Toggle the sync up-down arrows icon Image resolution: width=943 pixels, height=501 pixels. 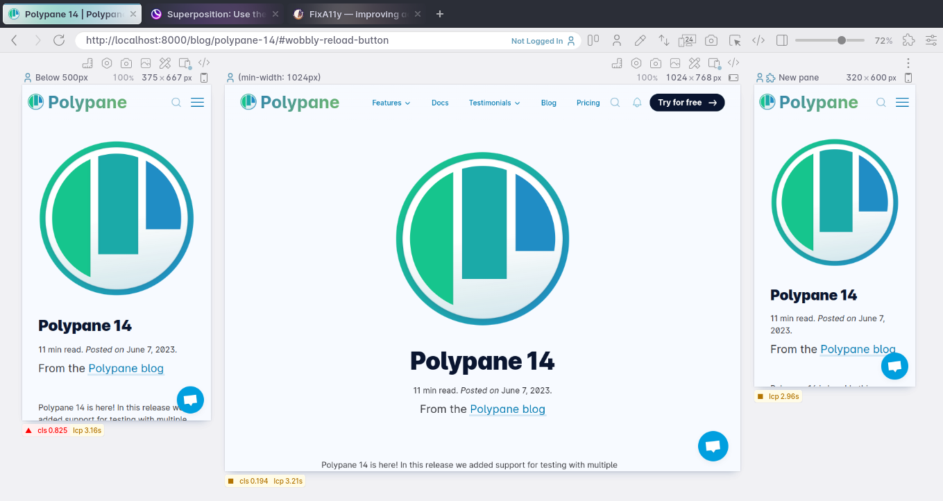click(x=664, y=40)
